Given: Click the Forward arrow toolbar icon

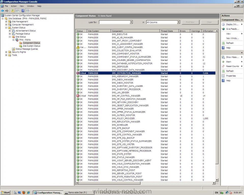Looking at the screenshot, I should pyautogui.click(x=7, y=11).
